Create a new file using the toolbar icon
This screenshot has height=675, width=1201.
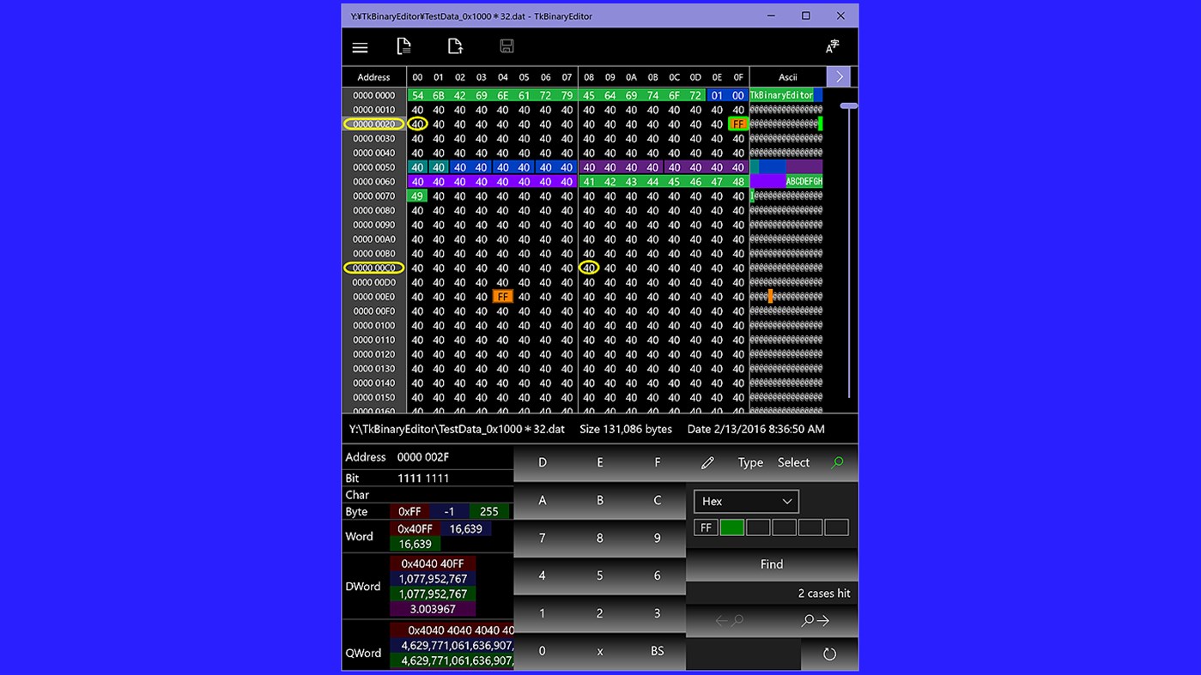tap(403, 46)
